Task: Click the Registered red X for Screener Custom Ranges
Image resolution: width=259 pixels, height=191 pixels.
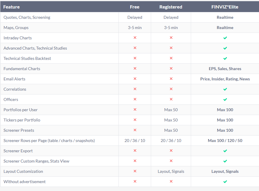Action: pos(171,161)
